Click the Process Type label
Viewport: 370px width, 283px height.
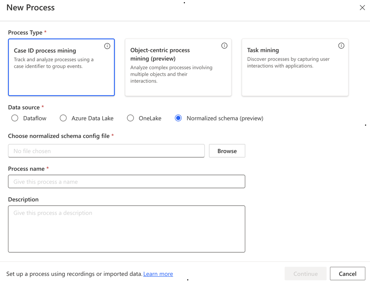pos(25,32)
